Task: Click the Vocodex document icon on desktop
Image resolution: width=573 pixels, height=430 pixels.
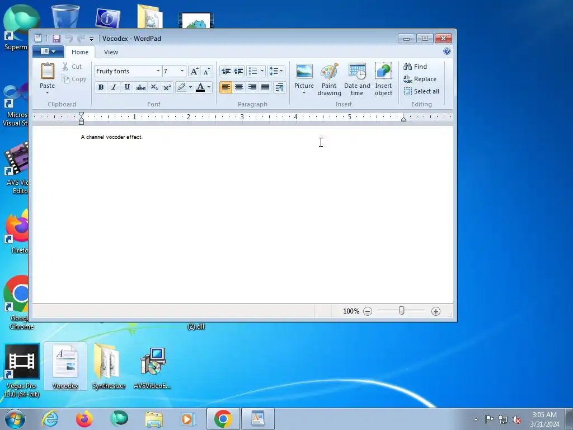Action: click(65, 367)
